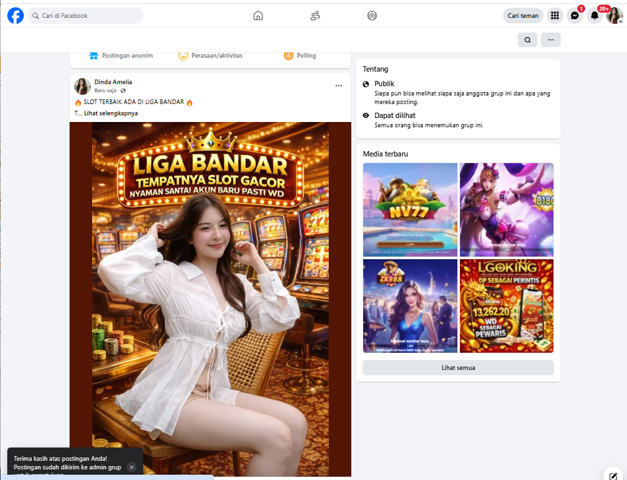Choose Postingan anonim option

pyautogui.click(x=121, y=56)
